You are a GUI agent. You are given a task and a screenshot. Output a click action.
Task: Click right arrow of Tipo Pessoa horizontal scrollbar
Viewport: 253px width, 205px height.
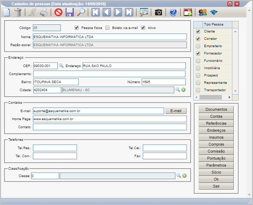tap(230, 97)
